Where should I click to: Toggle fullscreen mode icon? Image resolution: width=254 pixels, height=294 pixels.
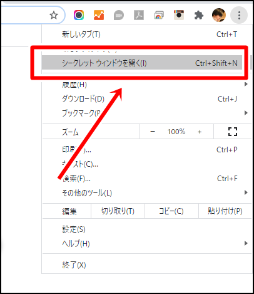(233, 132)
